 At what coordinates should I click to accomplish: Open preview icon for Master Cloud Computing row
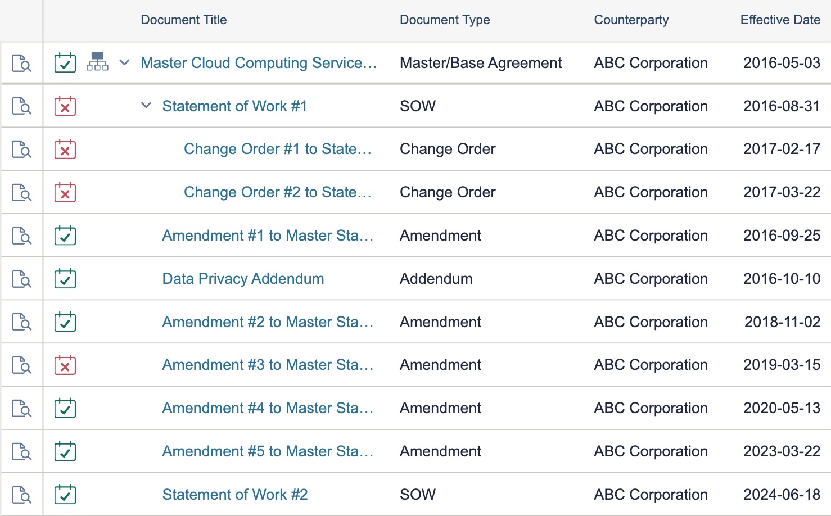[x=21, y=63]
